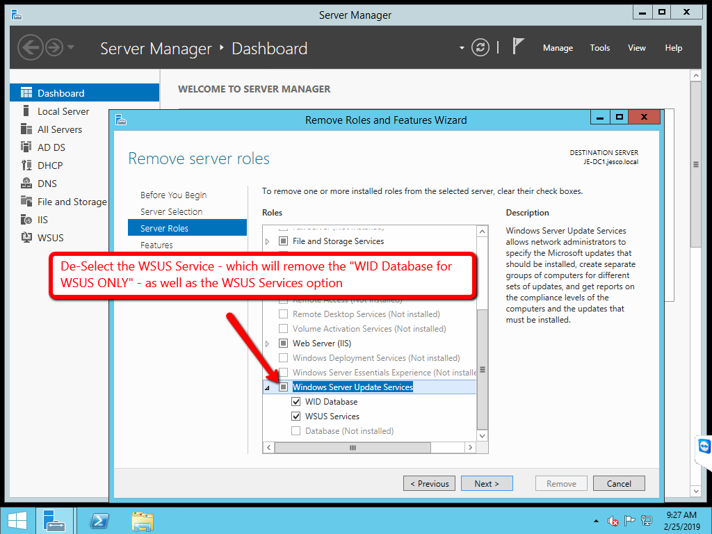The image size is (712, 534).
Task: Click the network status icon in system tray
Action: (646, 520)
